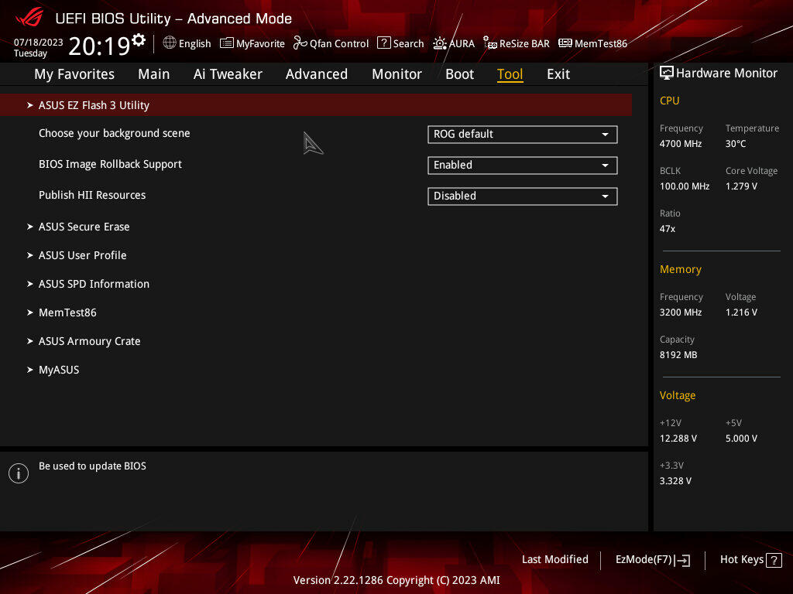Viewport: 793px width, 594px height.
Task: Toggle ReSize BAR setting
Action: point(517,43)
